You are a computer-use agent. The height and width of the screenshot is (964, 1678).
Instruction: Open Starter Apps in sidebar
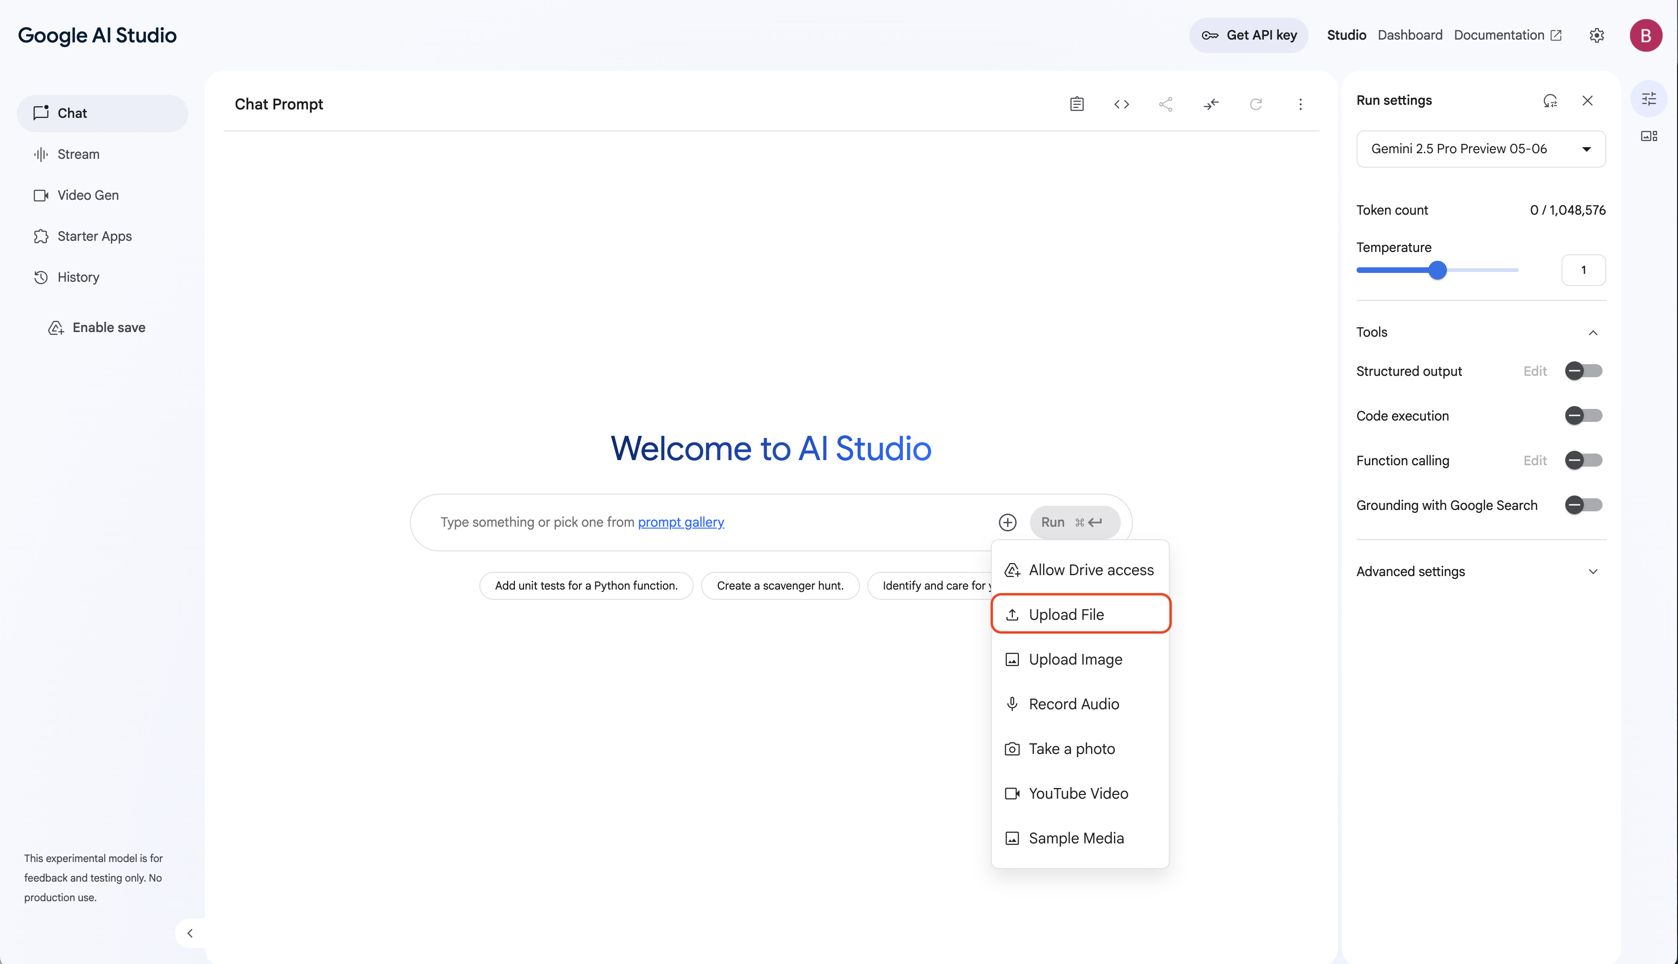102,237
